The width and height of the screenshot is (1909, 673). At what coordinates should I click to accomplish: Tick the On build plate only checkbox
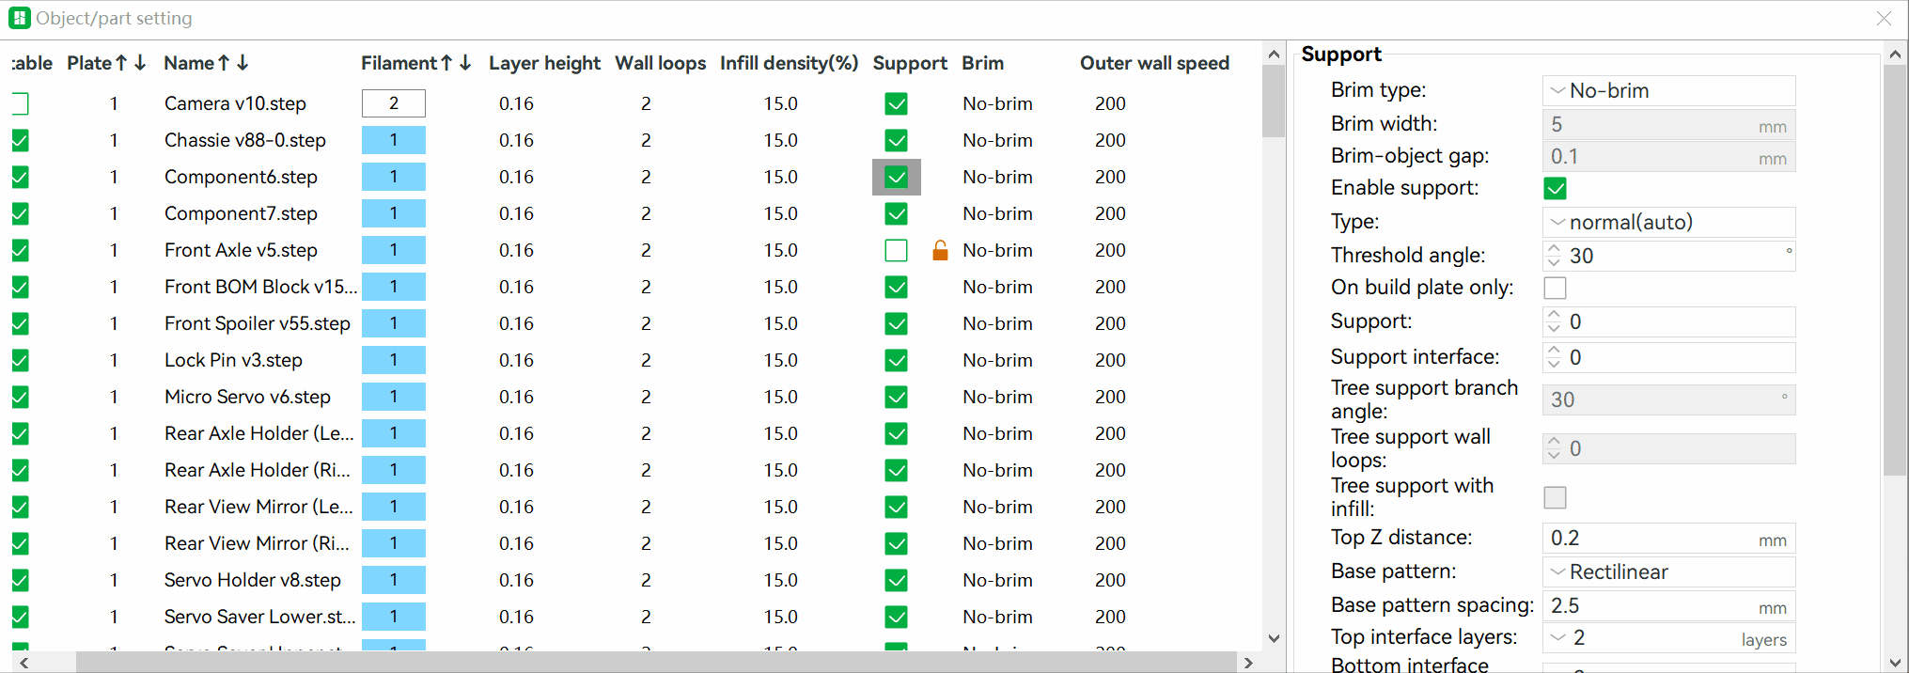1555,288
